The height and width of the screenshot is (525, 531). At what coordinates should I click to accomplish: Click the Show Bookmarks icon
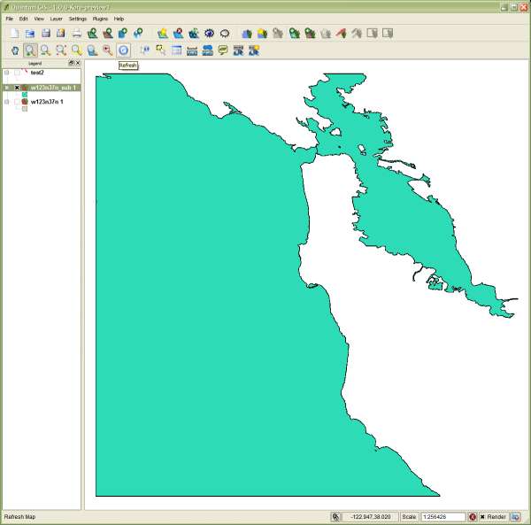(x=238, y=50)
